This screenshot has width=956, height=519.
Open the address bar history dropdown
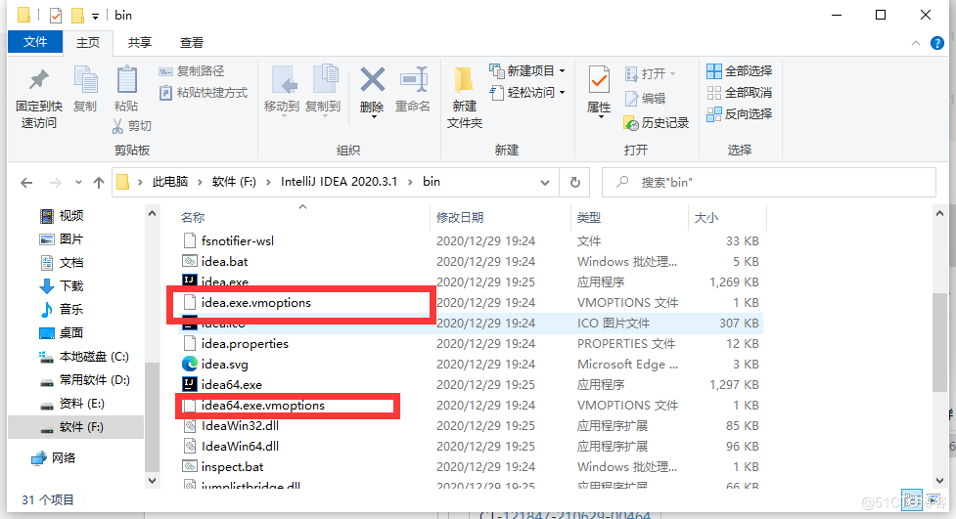point(545,182)
